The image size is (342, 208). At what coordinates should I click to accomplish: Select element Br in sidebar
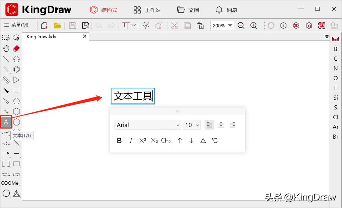pyautogui.click(x=336, y=137)
